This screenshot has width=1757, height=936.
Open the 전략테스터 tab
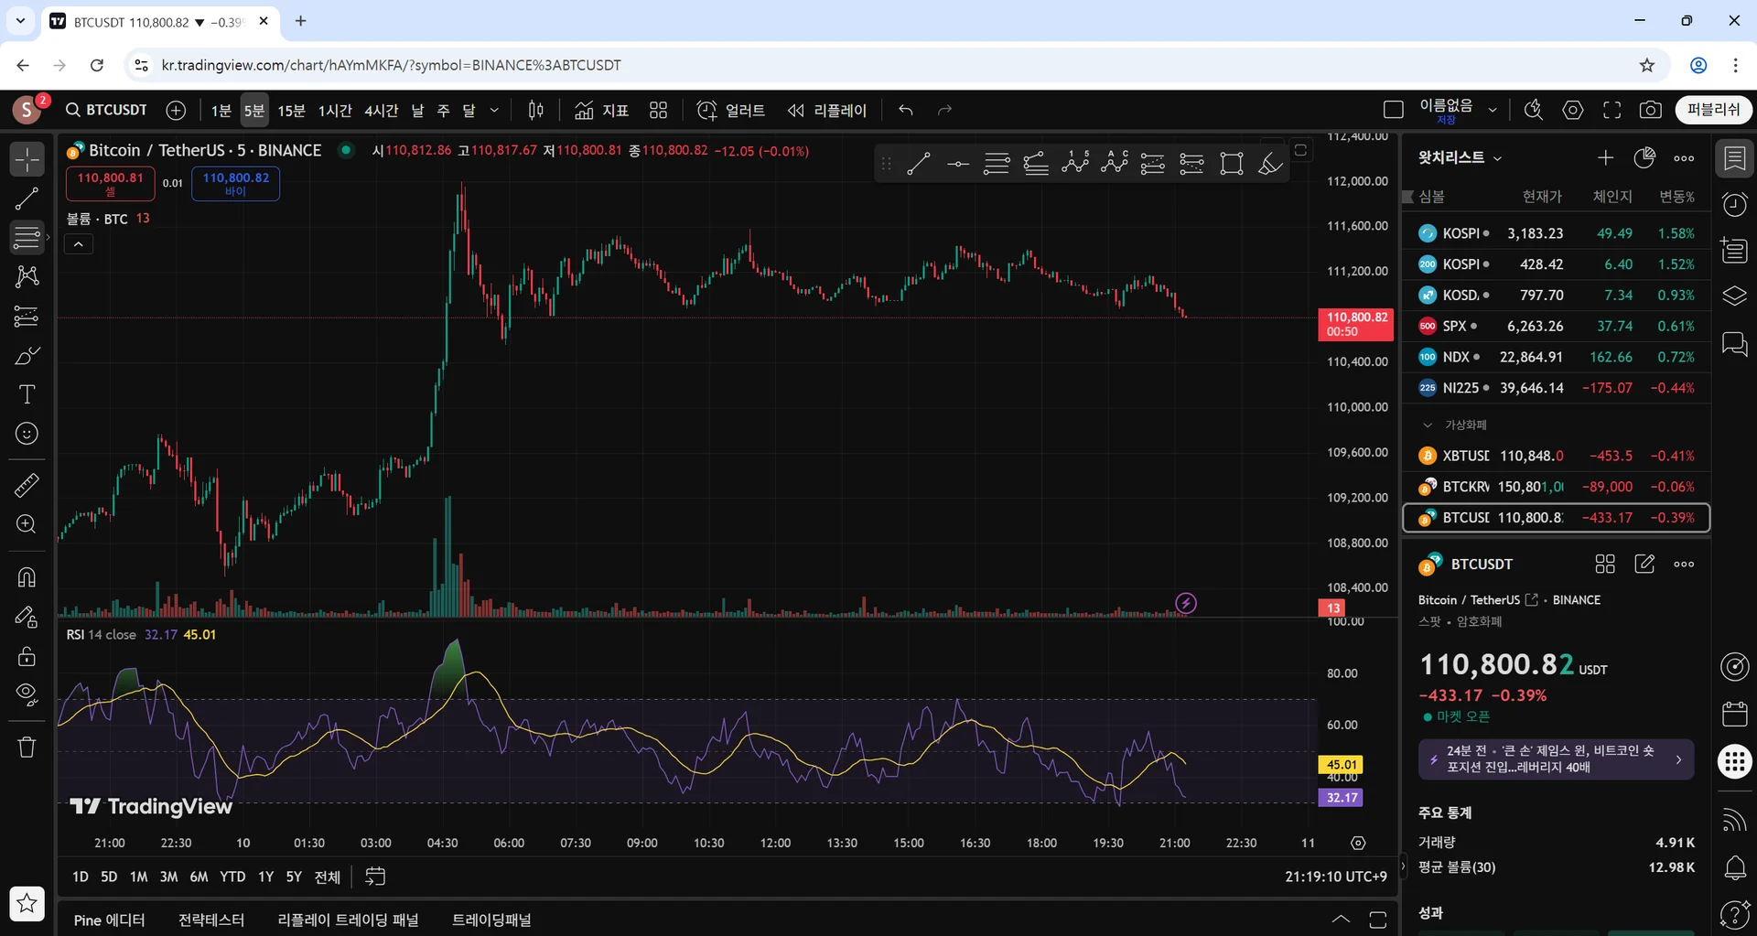point(211,920)
